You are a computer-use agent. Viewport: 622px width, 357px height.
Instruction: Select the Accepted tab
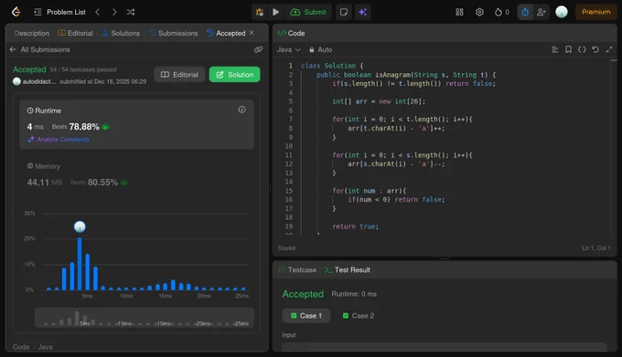(x=226, y=33)
